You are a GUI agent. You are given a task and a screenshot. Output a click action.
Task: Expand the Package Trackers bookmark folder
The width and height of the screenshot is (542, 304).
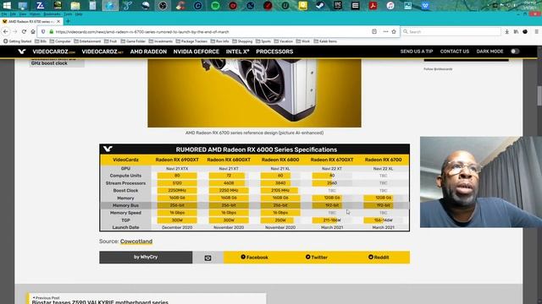192,41
